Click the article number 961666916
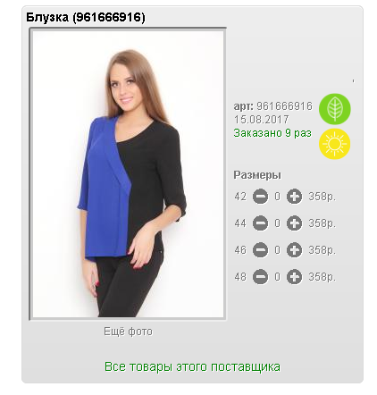The width and height of the screenshot is (377, 395). (284, 106)
